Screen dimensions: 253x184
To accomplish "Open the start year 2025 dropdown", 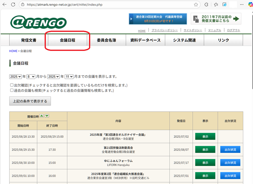I will click(x=15, y=76).
